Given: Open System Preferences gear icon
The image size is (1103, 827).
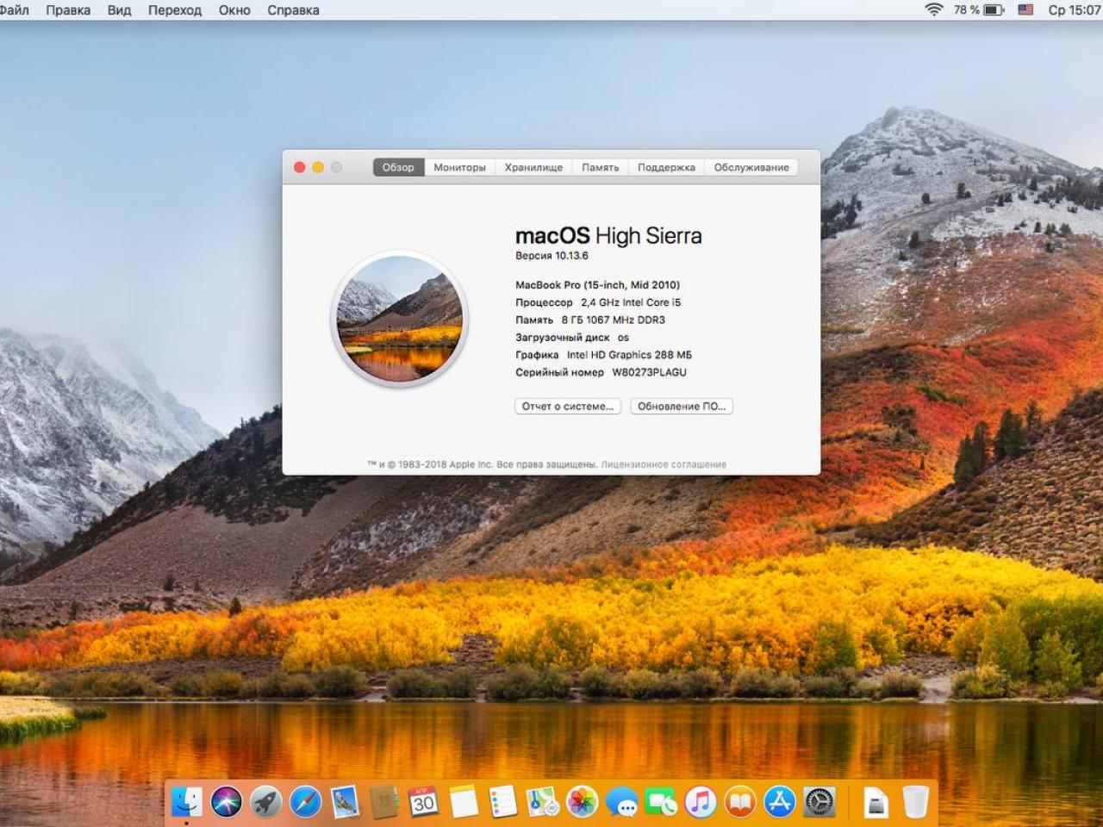Looking at the screenshot, I should (819, 802).
